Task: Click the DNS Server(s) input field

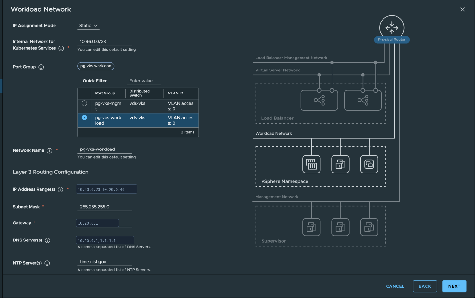Action: (x=105, y=240)
